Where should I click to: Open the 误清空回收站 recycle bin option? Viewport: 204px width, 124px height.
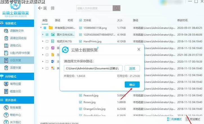point(6,38)
